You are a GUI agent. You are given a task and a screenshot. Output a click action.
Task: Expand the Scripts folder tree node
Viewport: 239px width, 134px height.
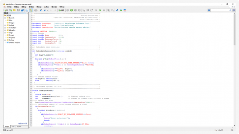click(x=5, y=40)
